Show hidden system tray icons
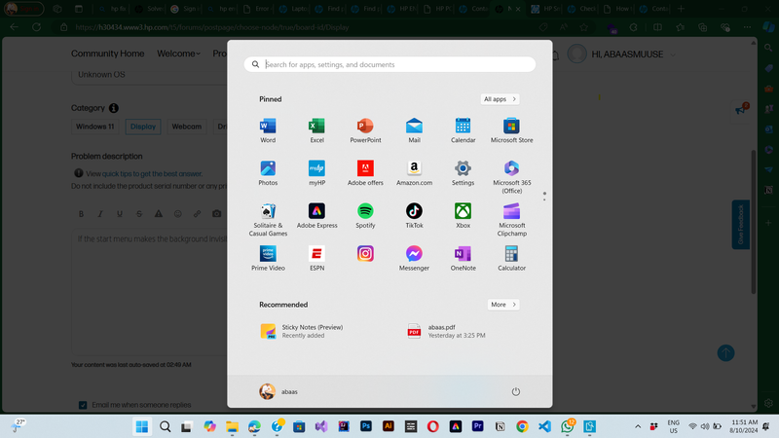 coord(638,426)
